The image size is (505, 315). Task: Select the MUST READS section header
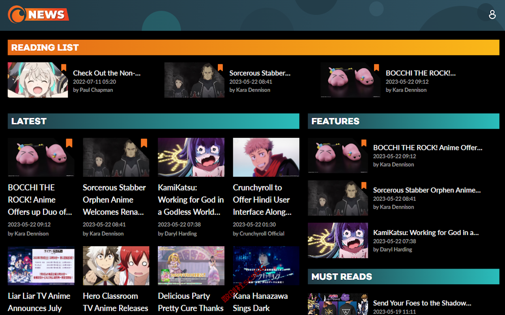pyautogui.click(x=404, y=276)
